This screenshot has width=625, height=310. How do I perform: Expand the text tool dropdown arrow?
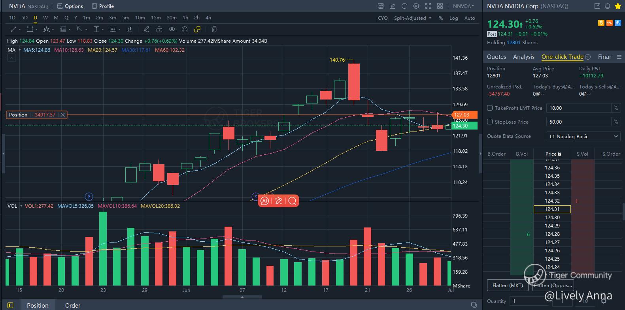(120, 29)
